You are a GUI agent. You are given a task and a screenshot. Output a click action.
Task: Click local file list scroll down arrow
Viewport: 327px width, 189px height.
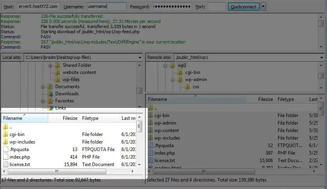139,164
